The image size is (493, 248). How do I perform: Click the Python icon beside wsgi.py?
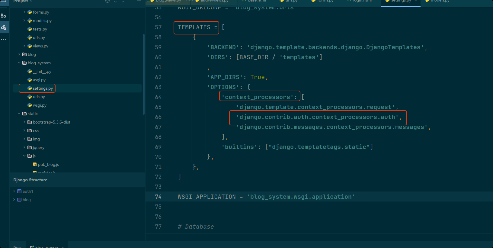coord(30,105)
